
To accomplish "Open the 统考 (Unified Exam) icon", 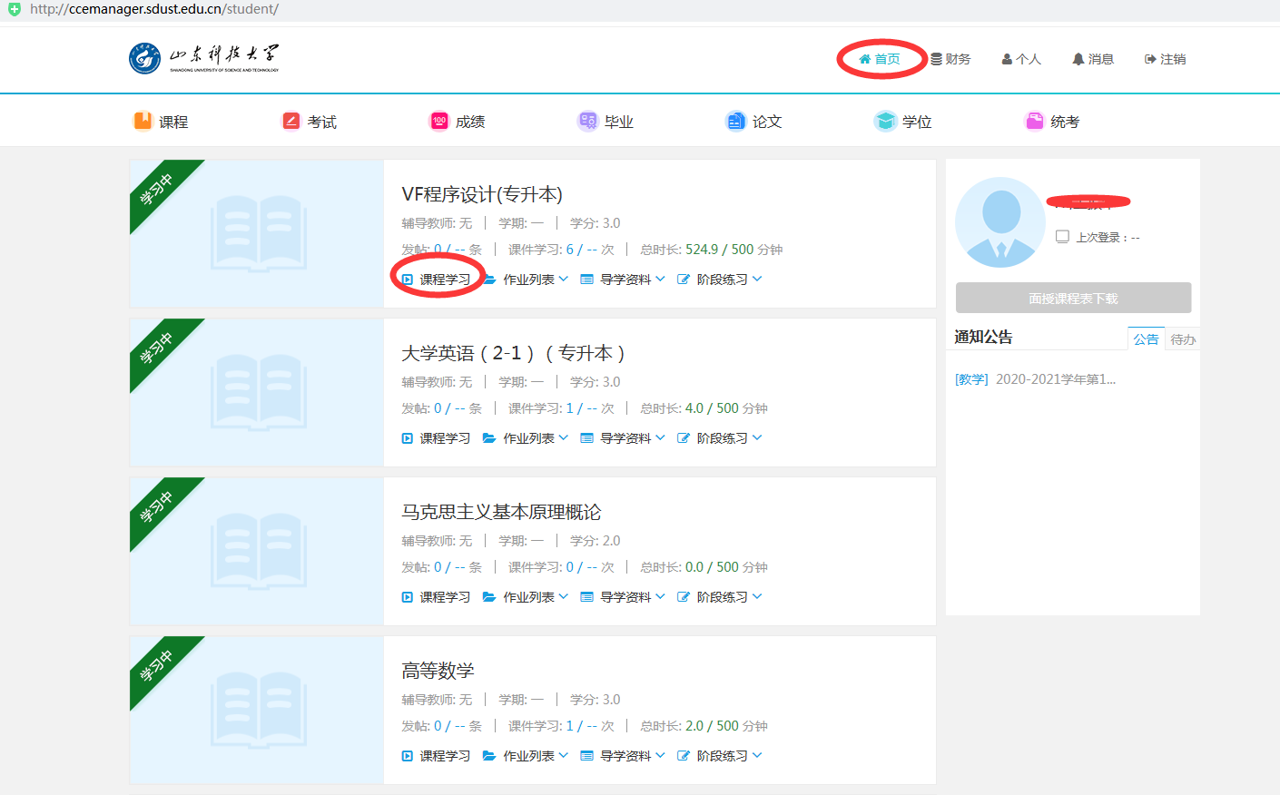I will 1034,120.
